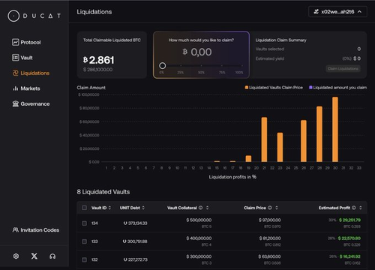Sort by the Estimated Profit column arrows
The height and width of the screenshot is (270, 375).
[361, 208]
